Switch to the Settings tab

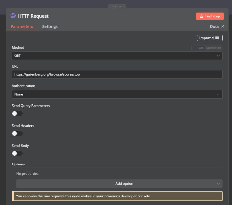[x=50, y=27]
